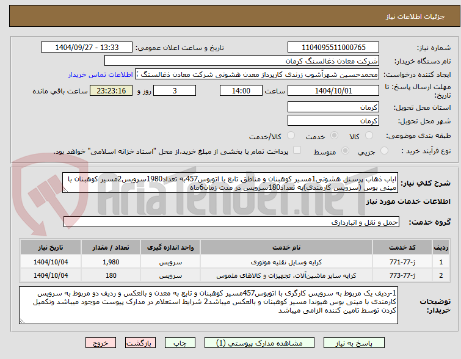
Task: Click the خروج exit button
Action: click(x=101, y=343)
